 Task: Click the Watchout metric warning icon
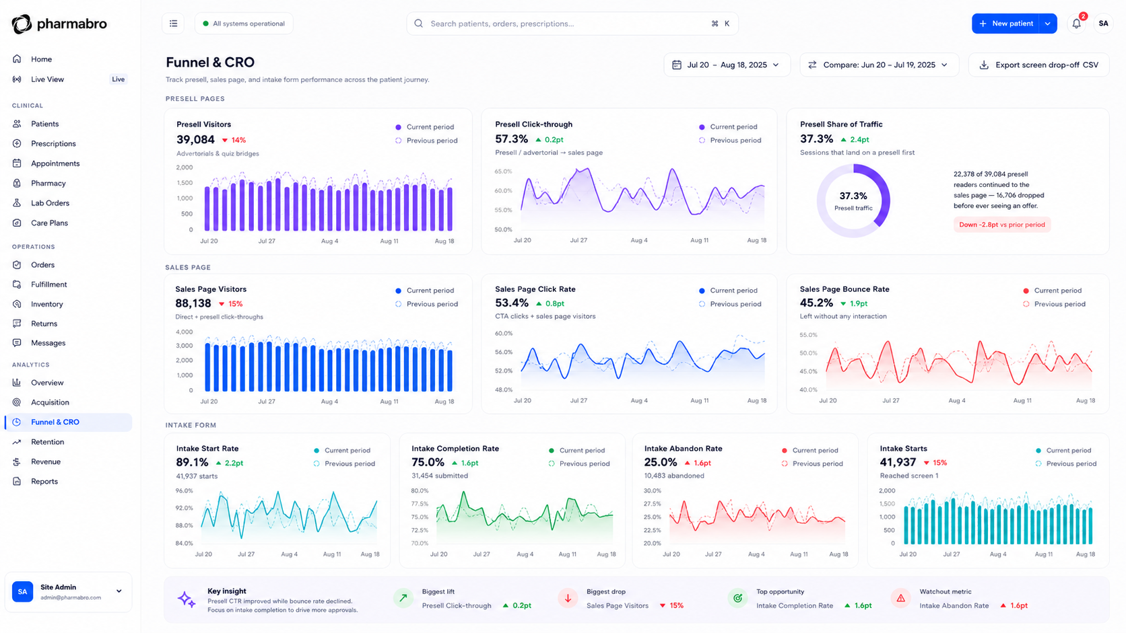pyautogui.click(x=900, y=598)
